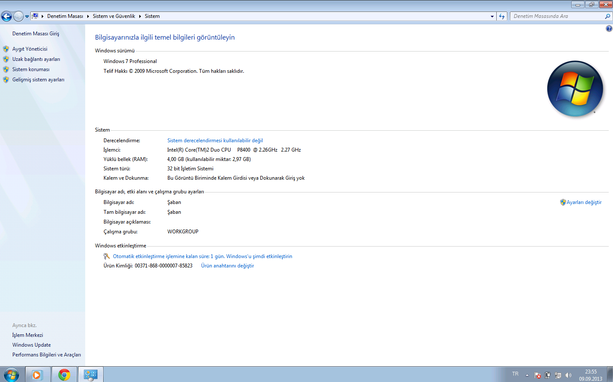Click the network tray icon
The height and width of the screenshot is (382, 613).
coord(558,375)
